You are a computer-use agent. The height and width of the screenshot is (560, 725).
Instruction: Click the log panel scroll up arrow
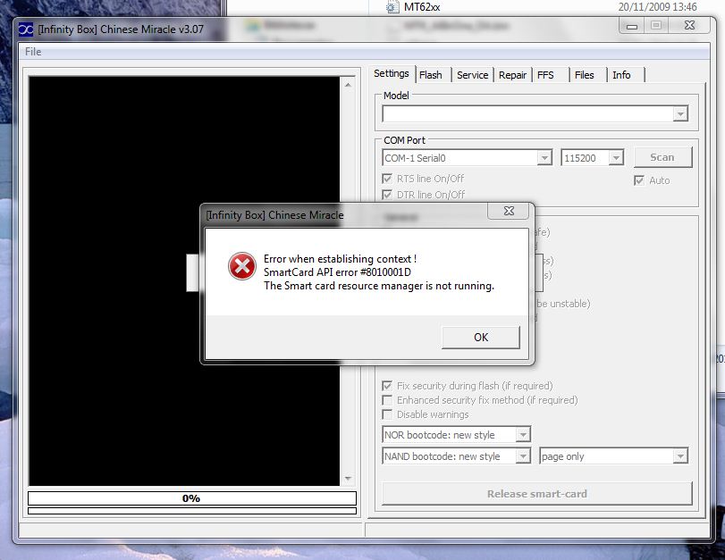click(348, 85)
